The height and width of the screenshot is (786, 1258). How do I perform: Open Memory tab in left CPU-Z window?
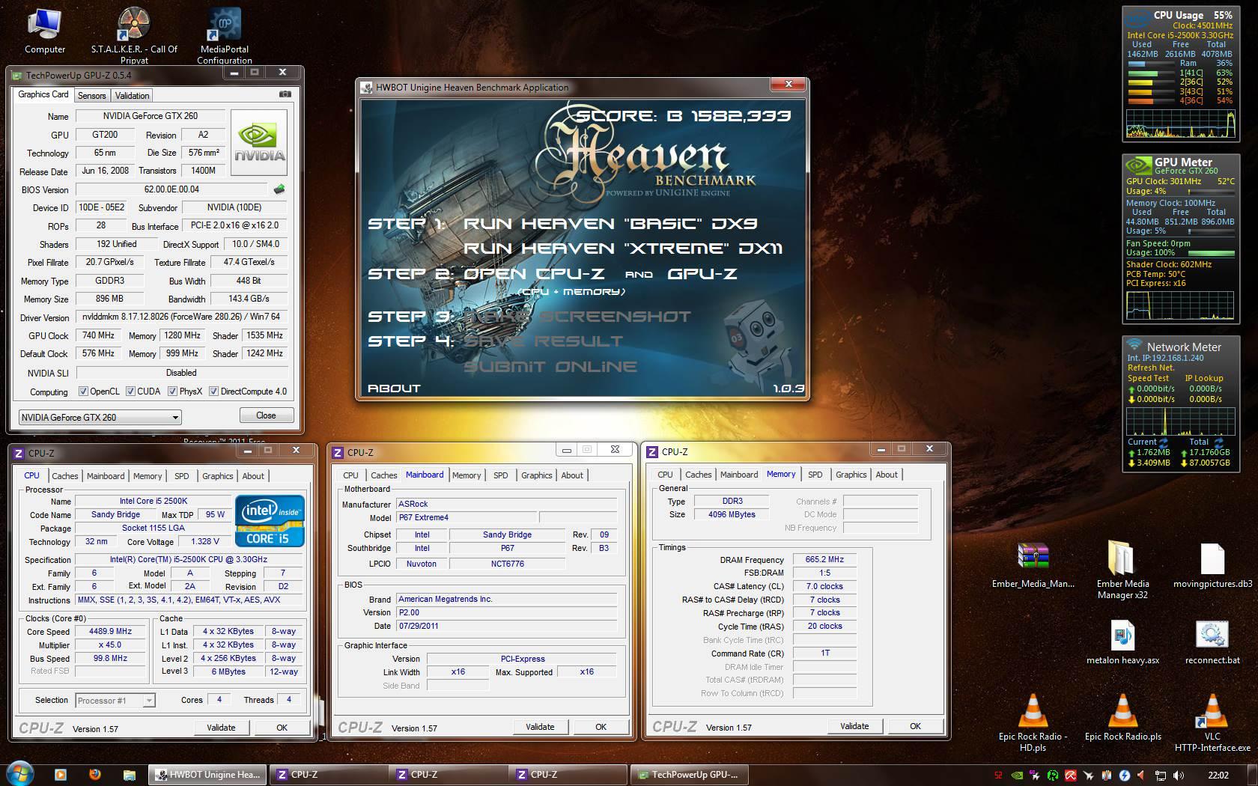click(x=148, y=476)
